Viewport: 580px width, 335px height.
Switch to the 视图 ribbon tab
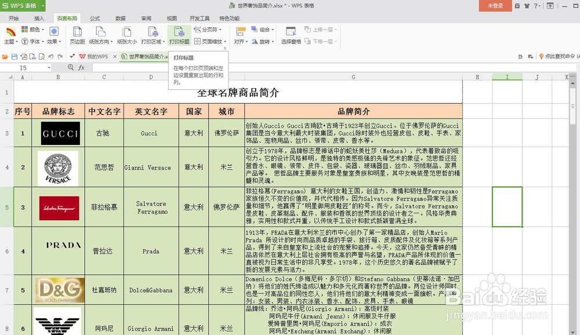(172, 18)
